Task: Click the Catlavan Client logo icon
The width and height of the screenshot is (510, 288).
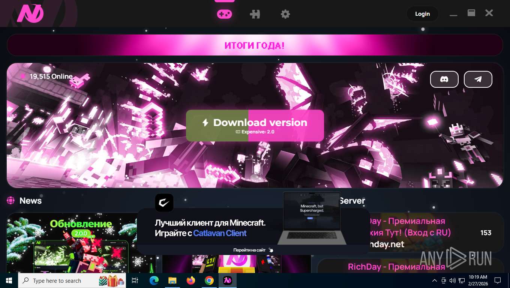Action: 164,202
